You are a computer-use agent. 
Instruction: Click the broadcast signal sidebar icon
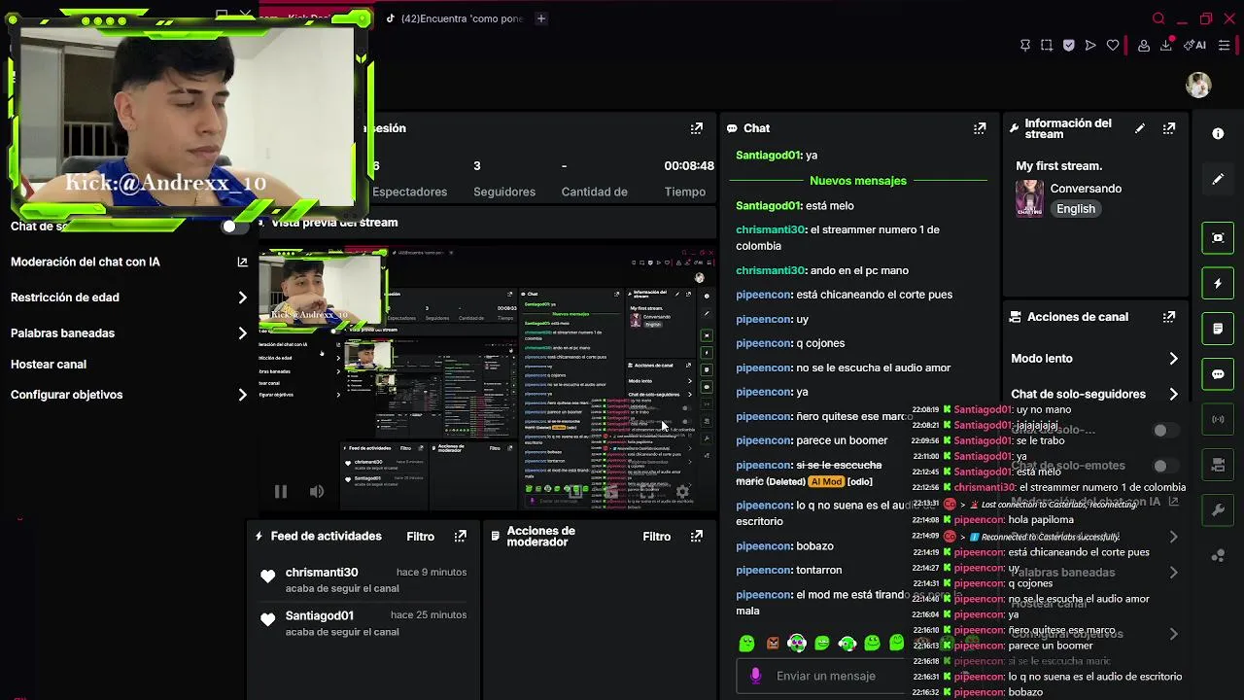pos(1218,420)
